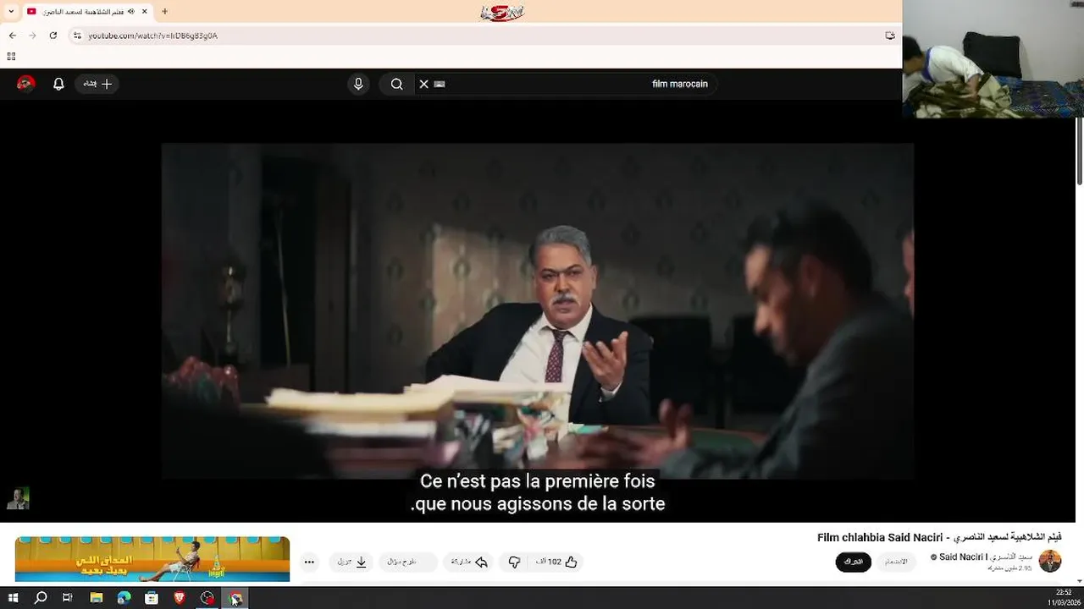Click the Download video button

pyautogui.click(x=351, y=562)
